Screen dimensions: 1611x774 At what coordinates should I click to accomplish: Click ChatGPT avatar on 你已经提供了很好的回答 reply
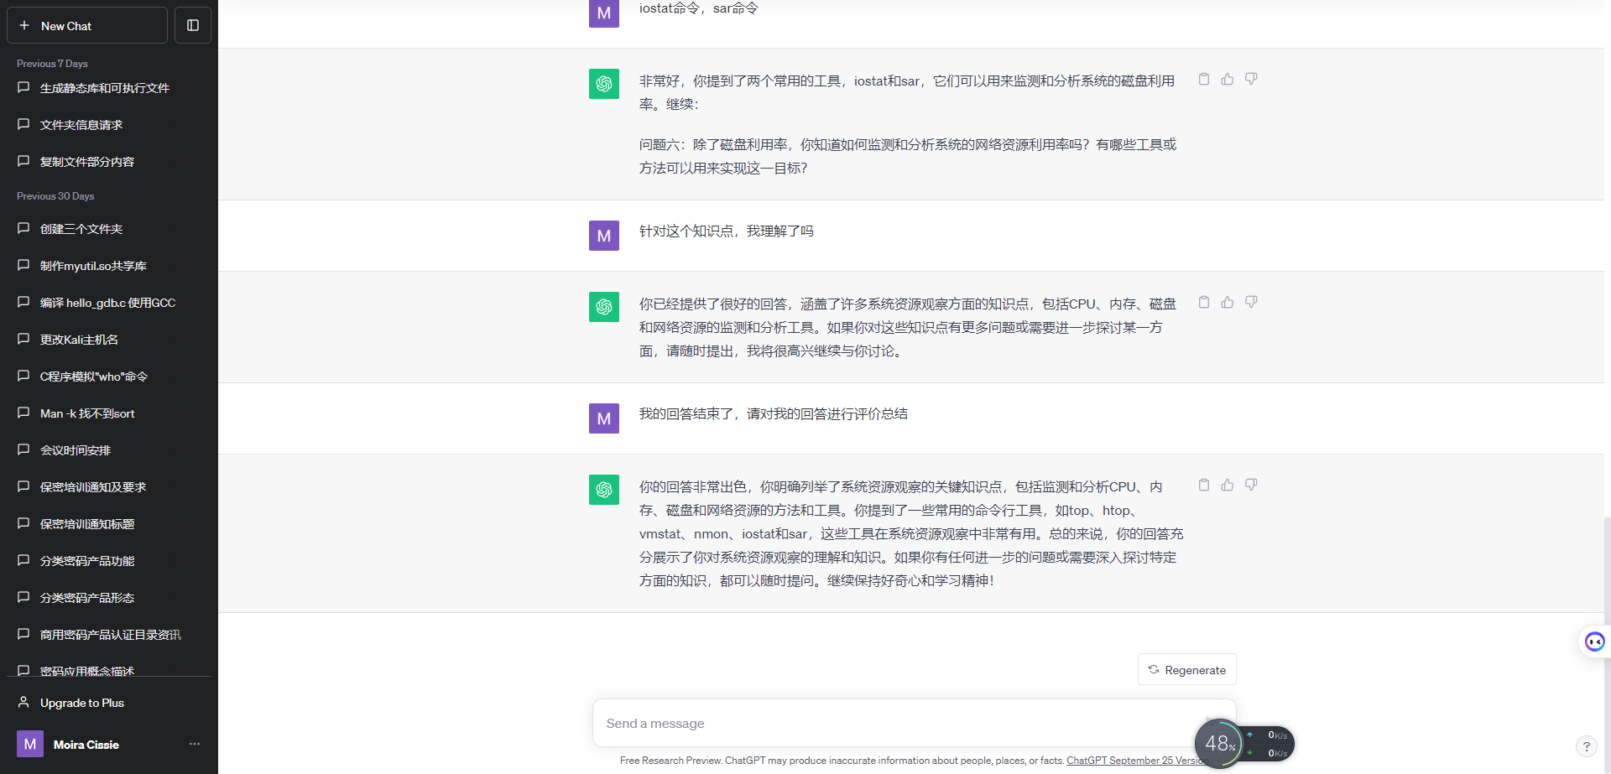point(604,307)
